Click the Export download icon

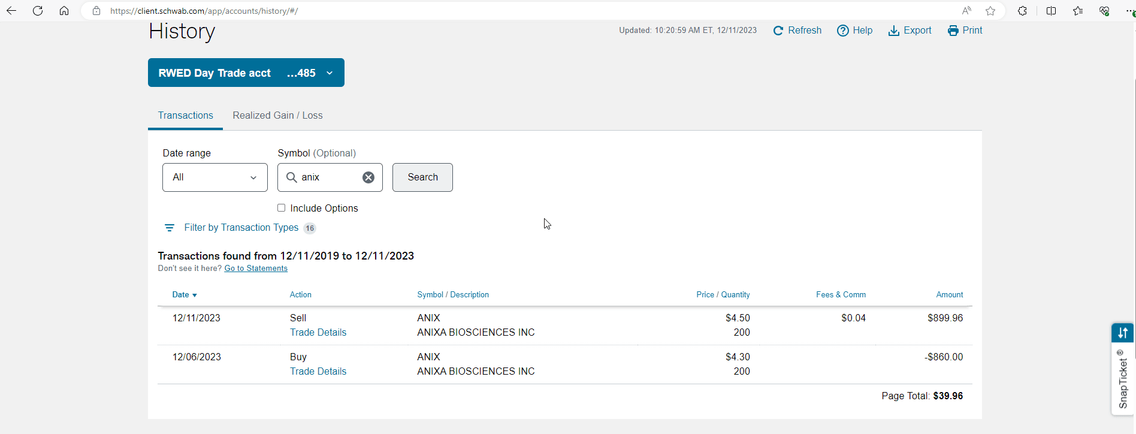[893, 31]
